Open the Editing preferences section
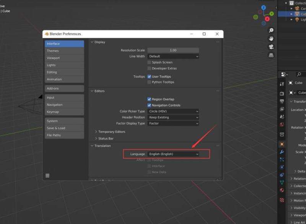The width and height of the screenshot is (306, 224). coord(64,72)
